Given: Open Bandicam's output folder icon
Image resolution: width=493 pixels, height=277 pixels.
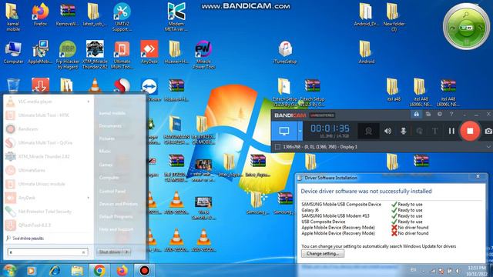Looking at the screenshot, I should (428, 115).
